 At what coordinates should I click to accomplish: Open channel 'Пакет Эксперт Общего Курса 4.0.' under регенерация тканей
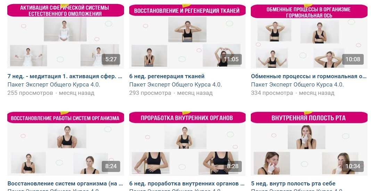(x=175, y=84)
